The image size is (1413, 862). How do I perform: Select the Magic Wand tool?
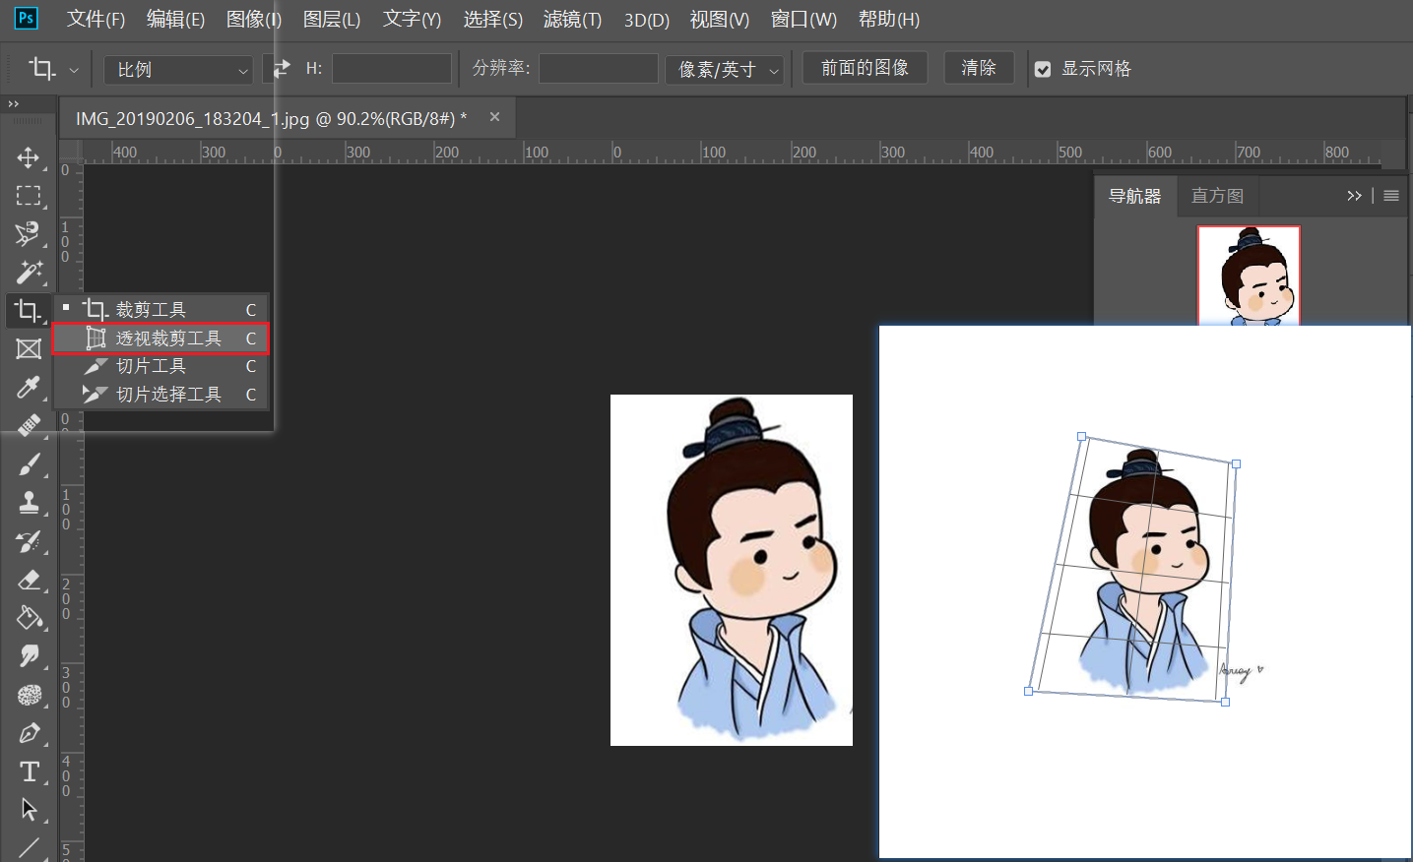coord(29,272)
